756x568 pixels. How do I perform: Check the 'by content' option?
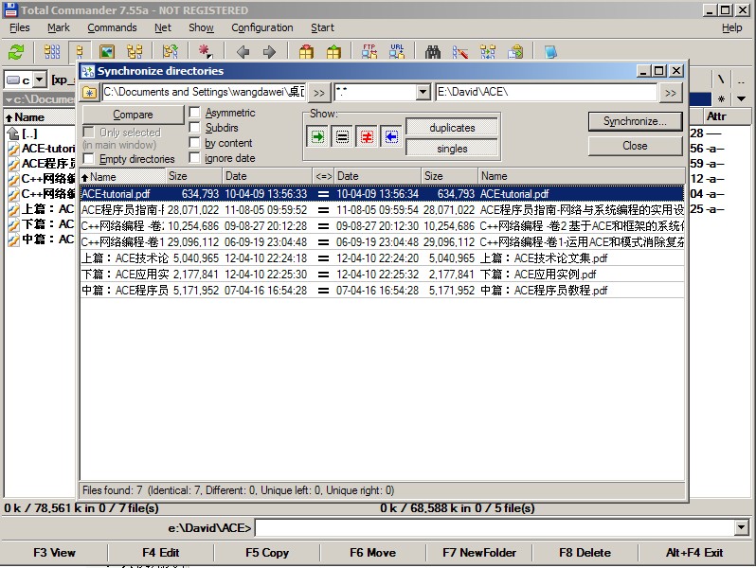194,143
